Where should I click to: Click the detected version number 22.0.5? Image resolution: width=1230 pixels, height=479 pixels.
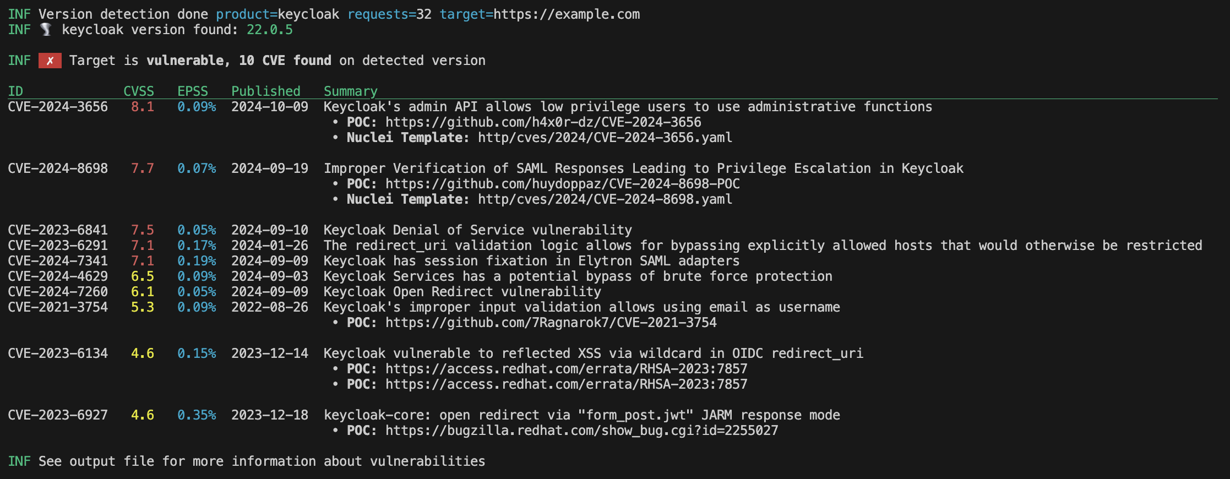[x=270, y=30]
